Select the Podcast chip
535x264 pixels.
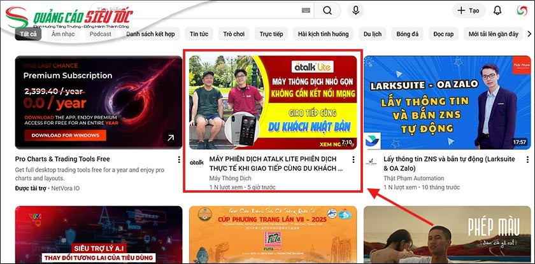click(x=101, y=34)
